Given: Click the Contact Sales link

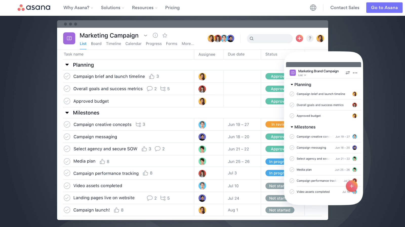Looking at the screenshot, I should (345, 8).
